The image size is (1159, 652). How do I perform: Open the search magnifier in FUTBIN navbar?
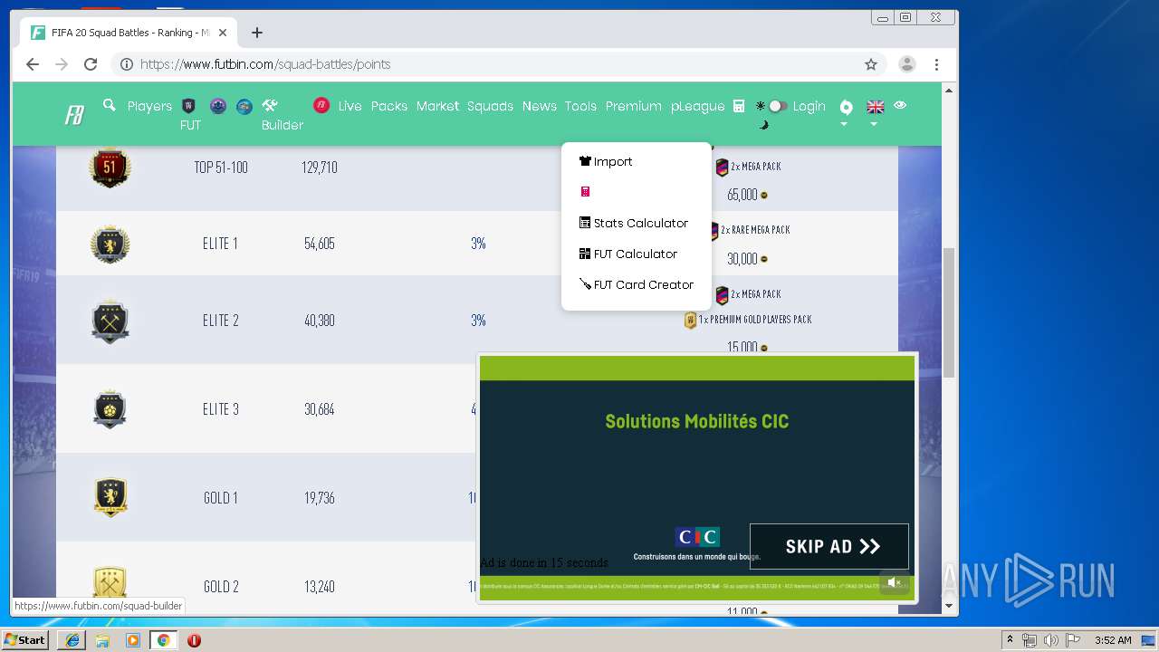110,105
